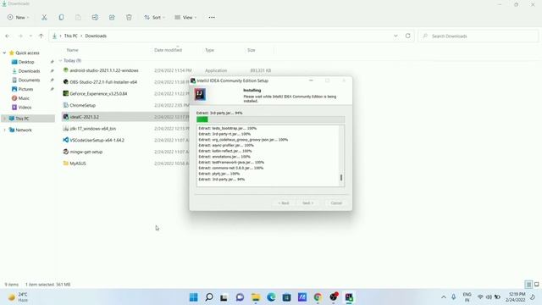The height and width of the screenshot is (305, 542).
Task: Click This PC in the address breadcrumb
Action: coord(71,36)
